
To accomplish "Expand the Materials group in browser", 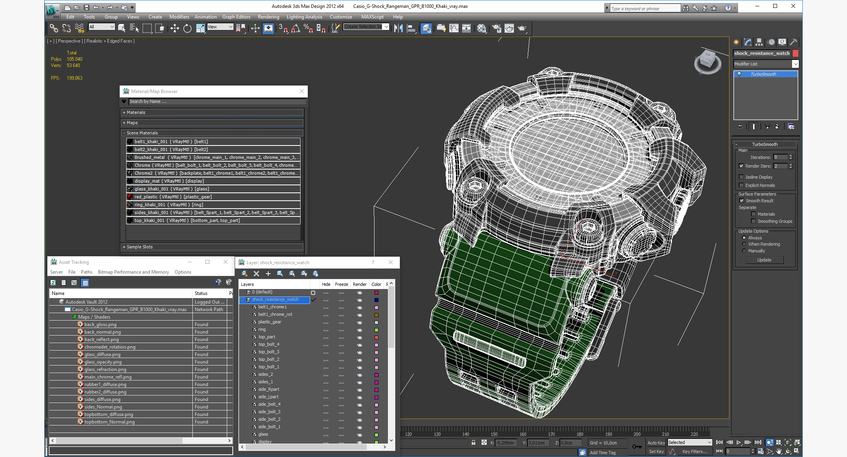I will (x=213, y=112).
